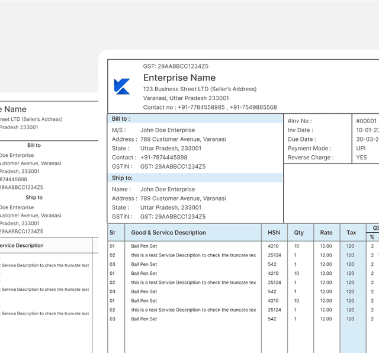Click the 'Sr' column header

(x=113, y=233)
